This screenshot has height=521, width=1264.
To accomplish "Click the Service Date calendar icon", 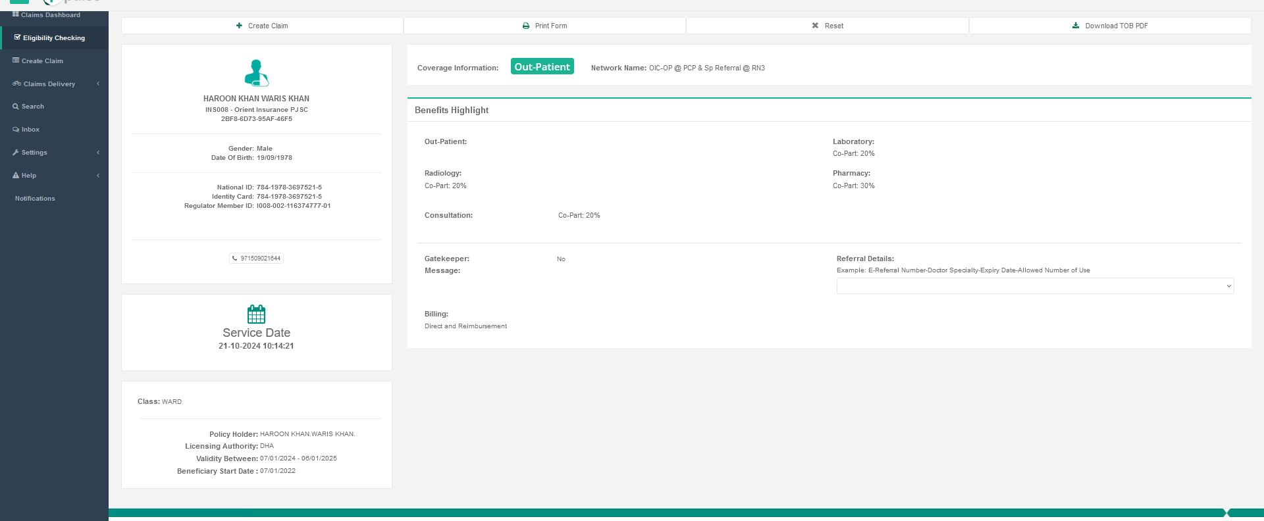I will point(256,314).
